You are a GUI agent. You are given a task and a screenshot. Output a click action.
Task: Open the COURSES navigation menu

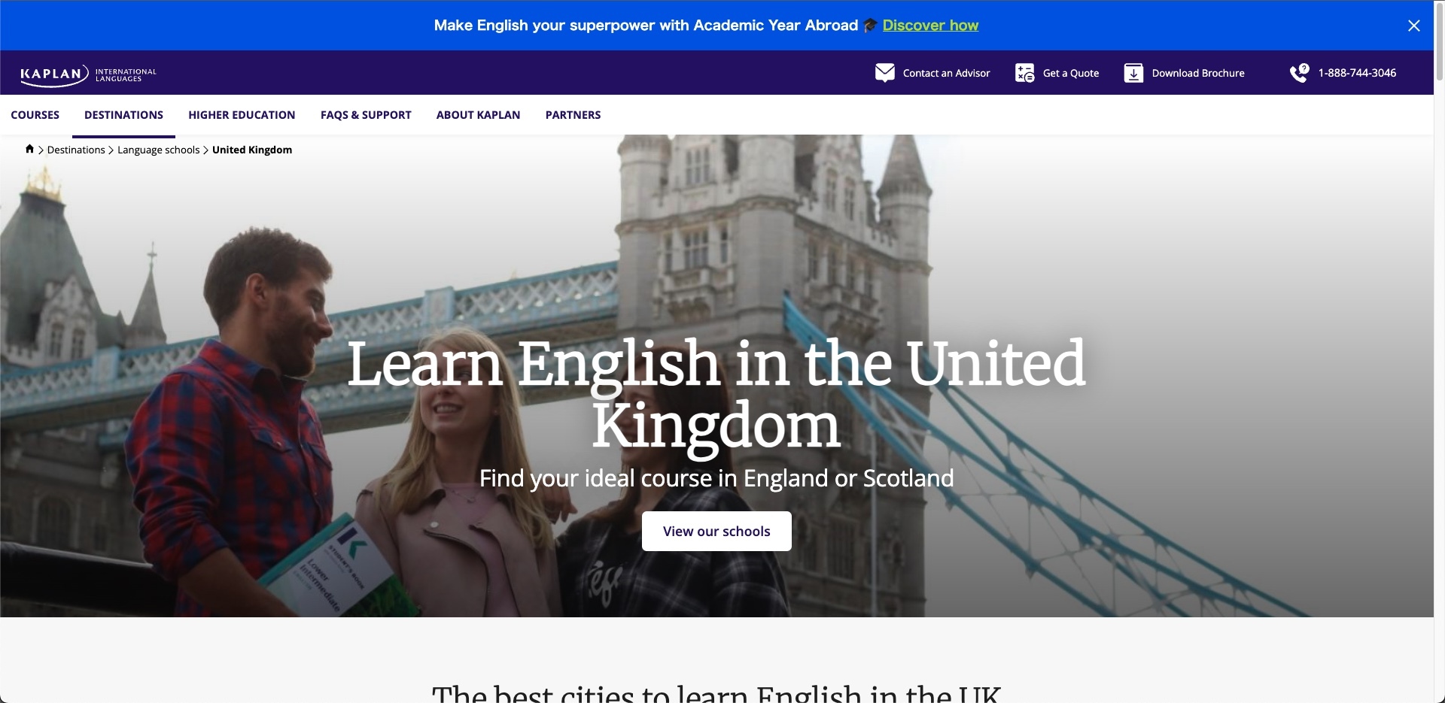pos(35,114)
